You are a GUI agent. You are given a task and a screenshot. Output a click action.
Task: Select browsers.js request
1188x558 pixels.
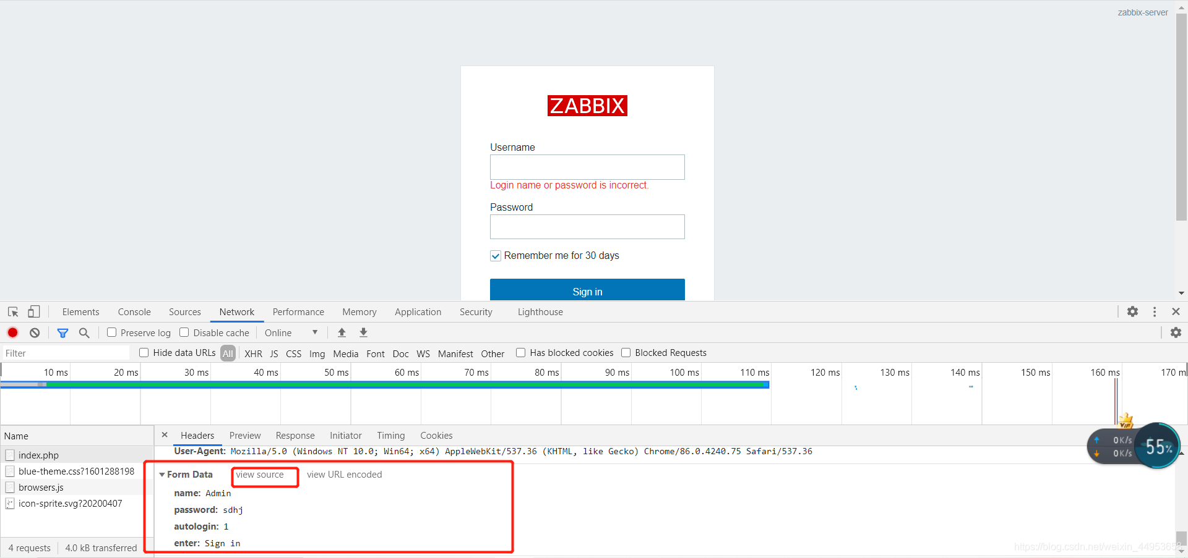tap(77, 487)
